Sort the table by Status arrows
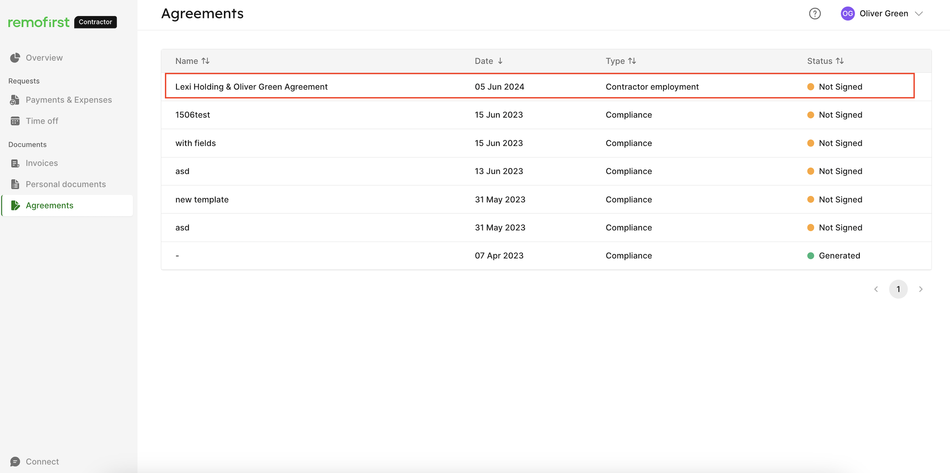This screenshot has height=473, width=950. coord(840,61)
